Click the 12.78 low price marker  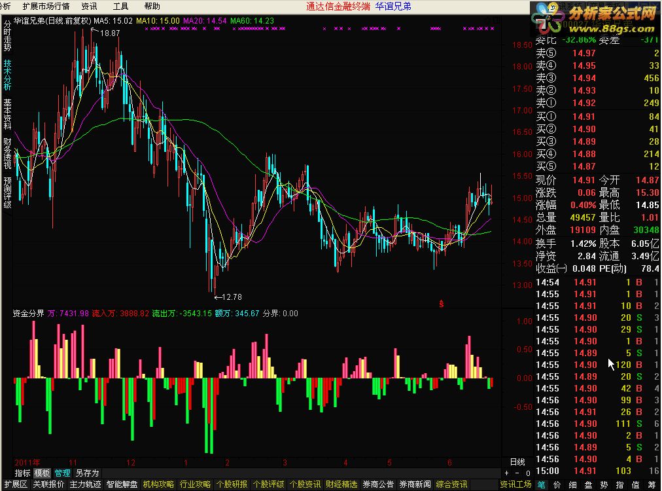point(232,297)
